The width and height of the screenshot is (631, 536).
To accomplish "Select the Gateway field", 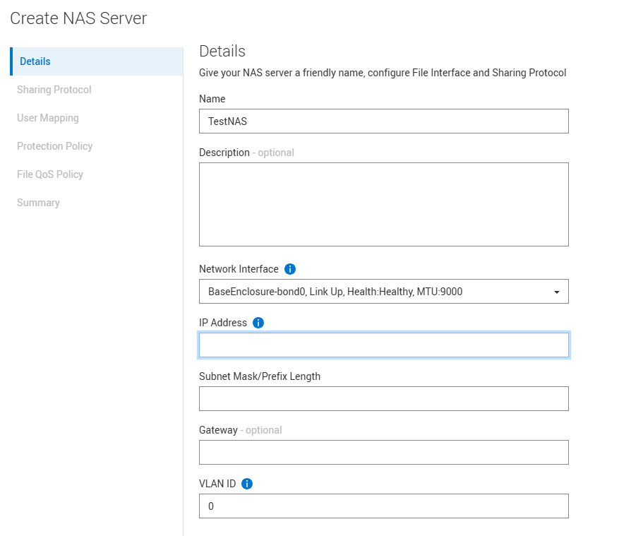I will click(x=384, y=452).
